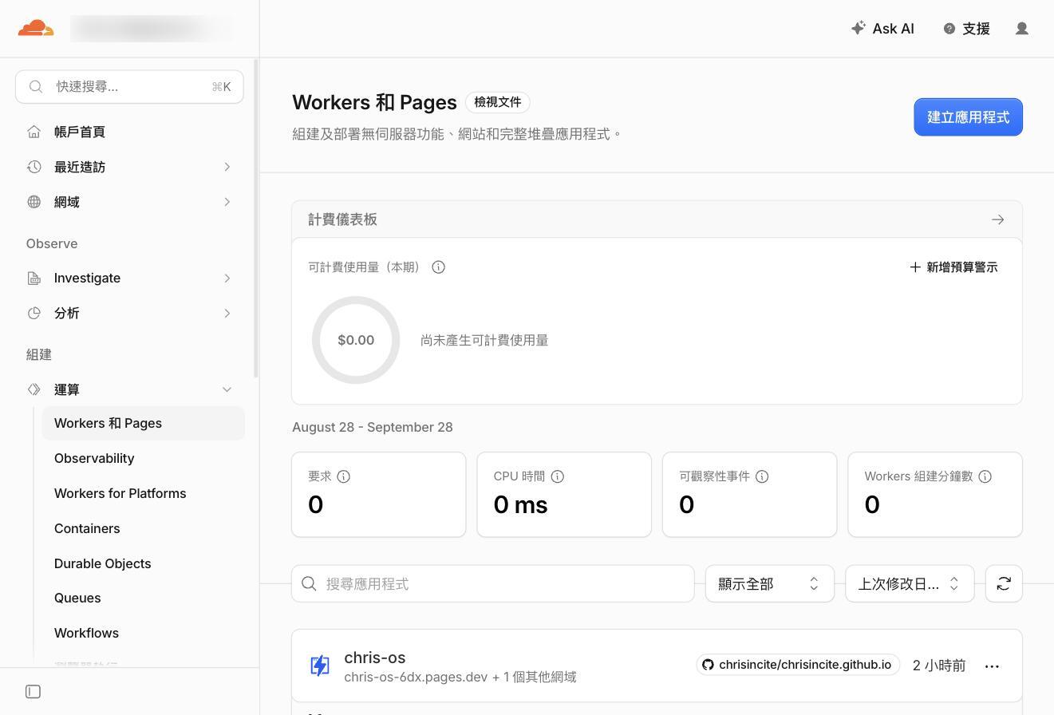Screen dimensions: 1054x715
Task: Open the 上次修改日 sort dropdown
Action: pos(910,584)
